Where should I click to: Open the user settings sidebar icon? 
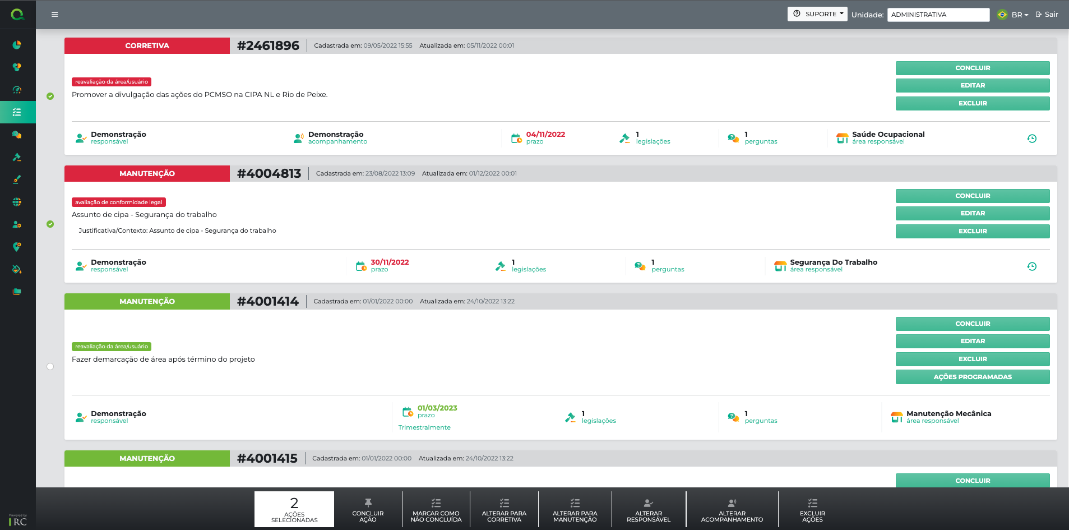click(17, 224)
